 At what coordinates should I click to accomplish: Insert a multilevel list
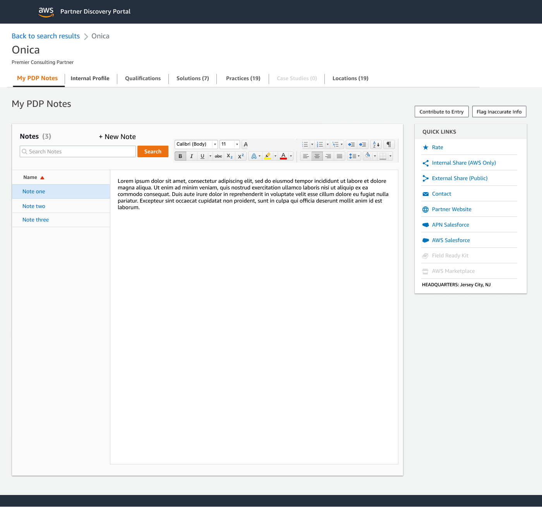[x=335, y=144]
